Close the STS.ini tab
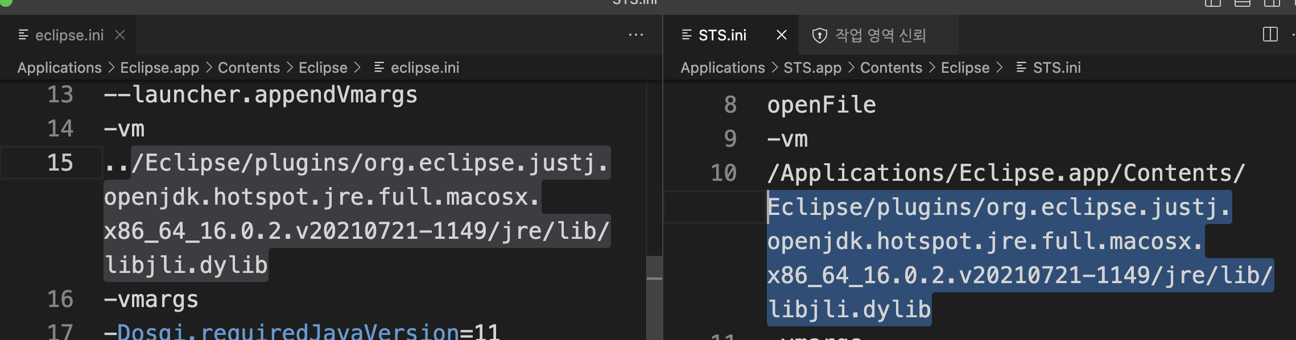Screen dimensions: 1296x340 coord(782,35)
